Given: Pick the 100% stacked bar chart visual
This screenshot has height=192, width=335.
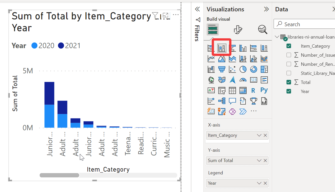Looking at the screenshot, I should coord(253,48).
